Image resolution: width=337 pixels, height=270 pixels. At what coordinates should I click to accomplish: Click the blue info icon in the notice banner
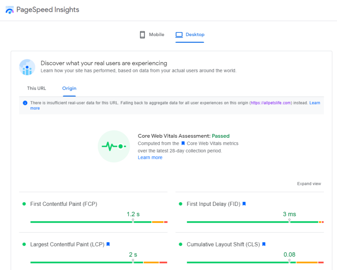[x=24, y=103]
